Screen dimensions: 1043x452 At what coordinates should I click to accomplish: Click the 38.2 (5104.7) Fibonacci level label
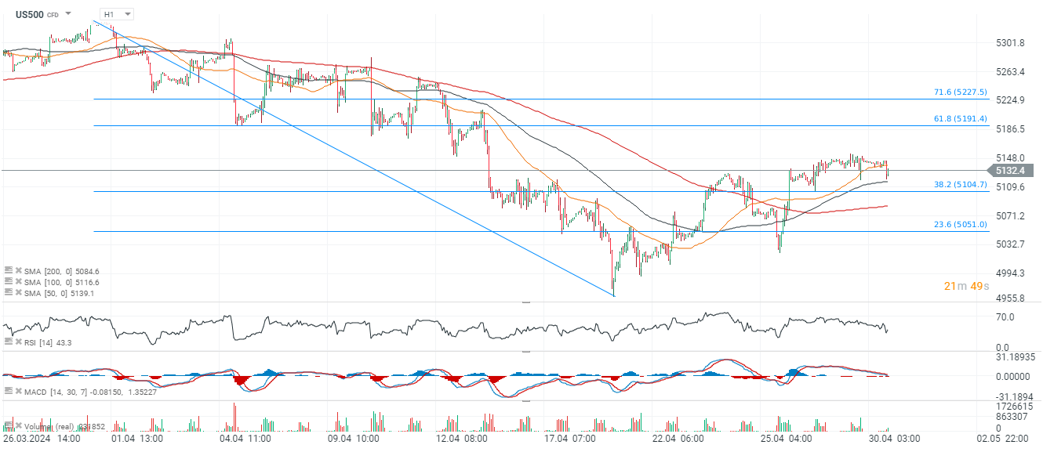pyautogui.click(x=960, y=185)
